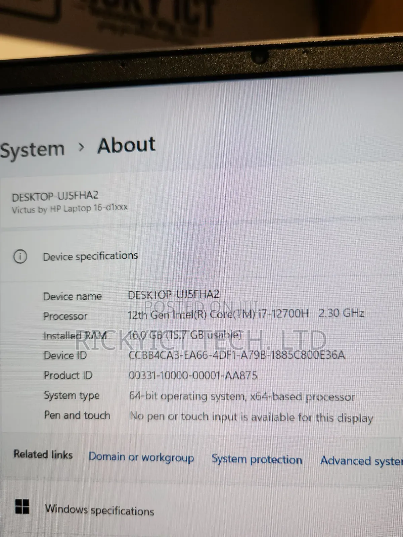Image resolution: width=403 pixels, height=537 pixels.
Task: Click the Device specifications info icon
Action: (20, 257)
